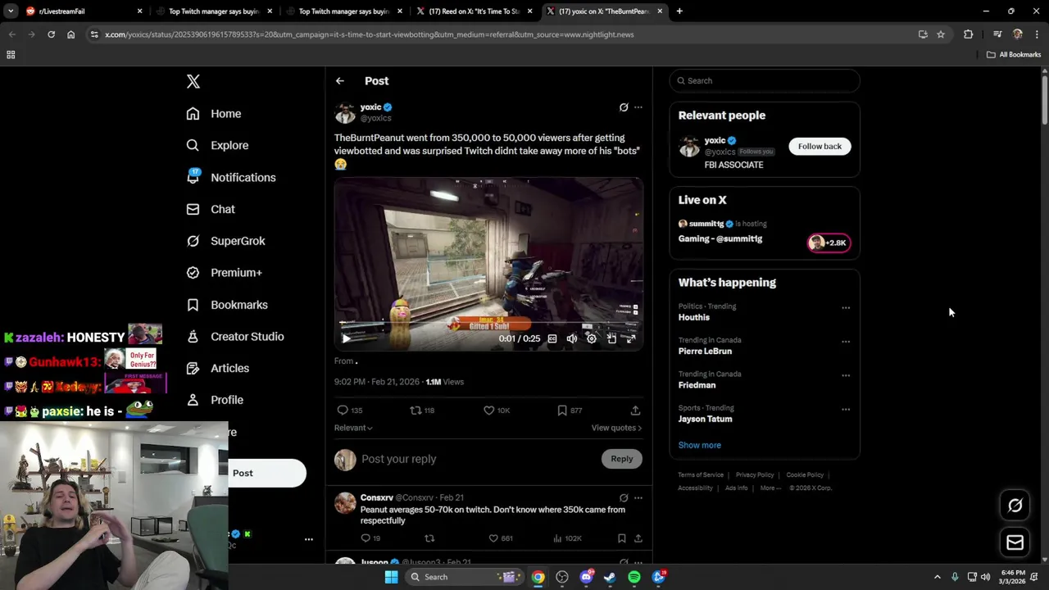1049x590 pixels.
Task: Repost the post with 118 reposts
Action: (422, 411)
